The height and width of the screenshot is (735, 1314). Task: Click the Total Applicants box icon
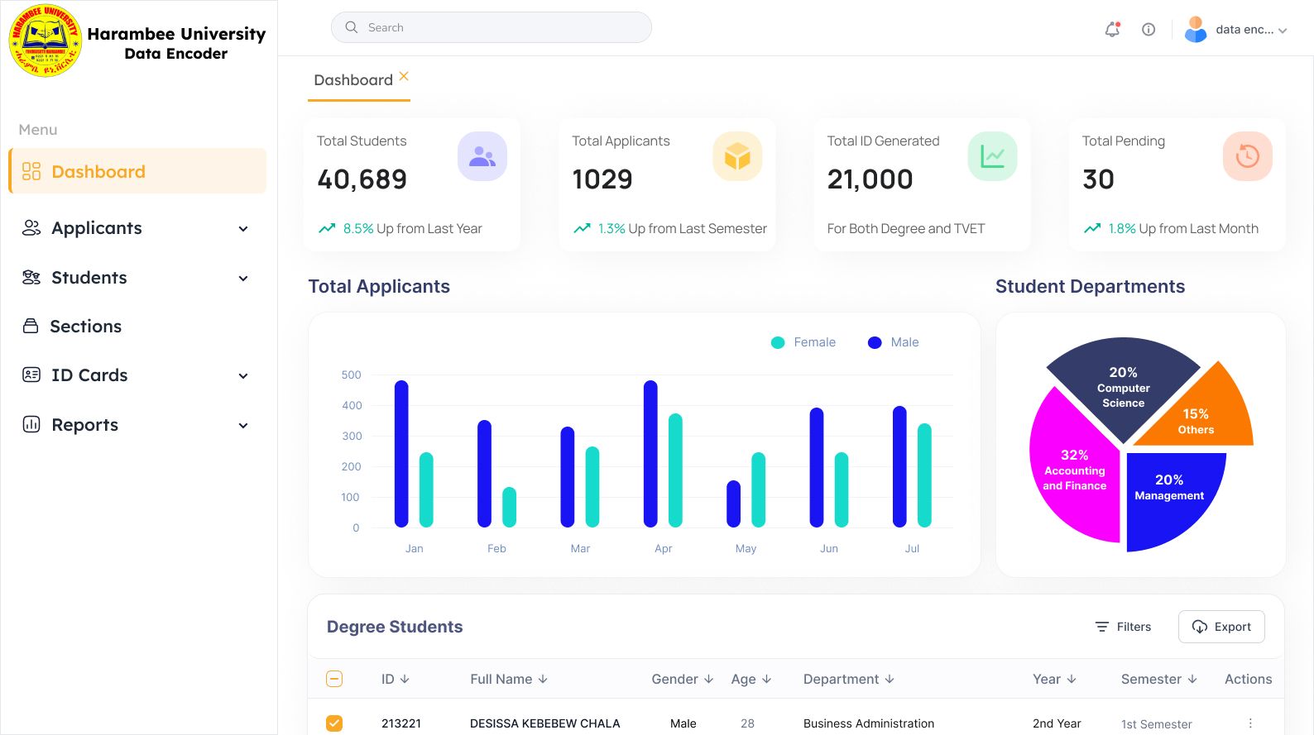point(737,156)
